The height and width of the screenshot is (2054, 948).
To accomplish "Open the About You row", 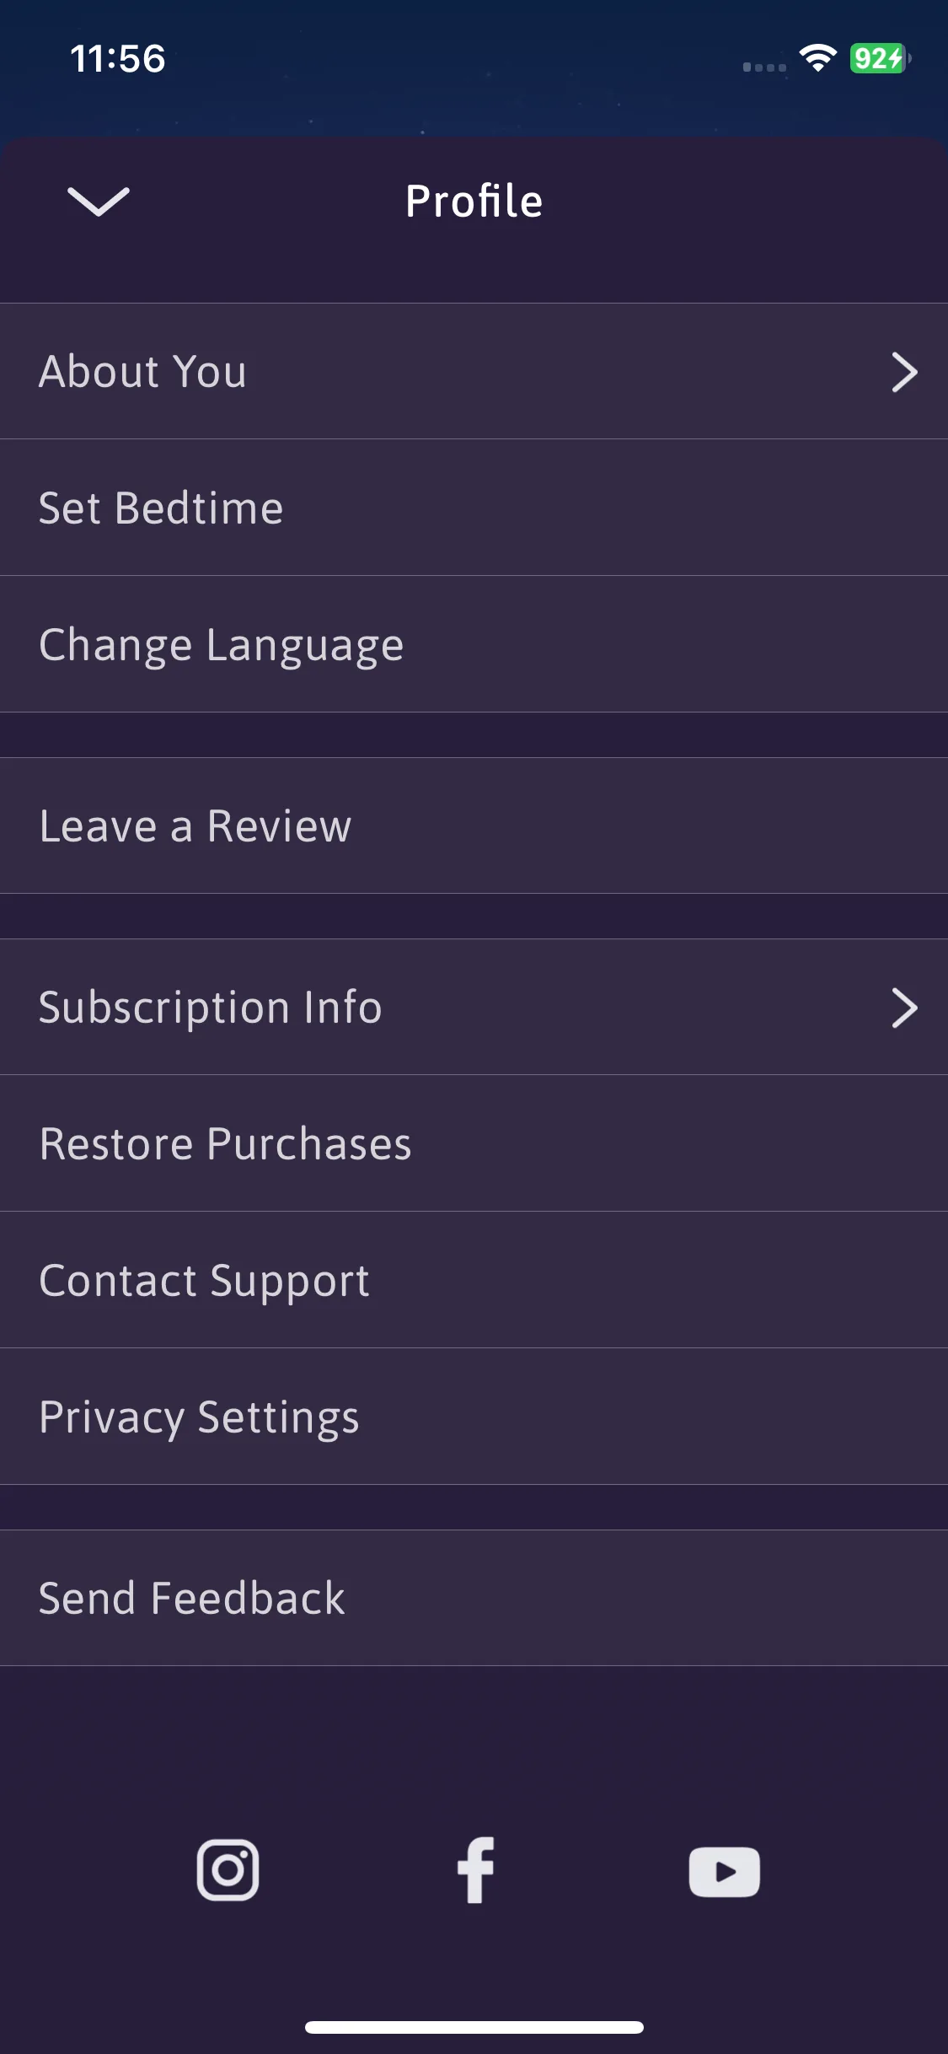I will click(474, 371).
